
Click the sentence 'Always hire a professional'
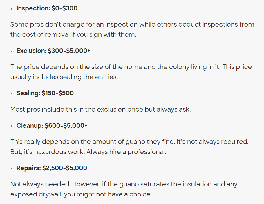pyautogui.click(x=127, y=152)
